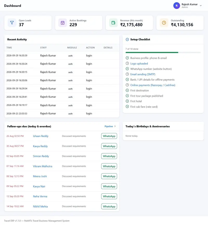Click the Active Bookings calendar icon
The image size is (208, 225).
[63, 23]
